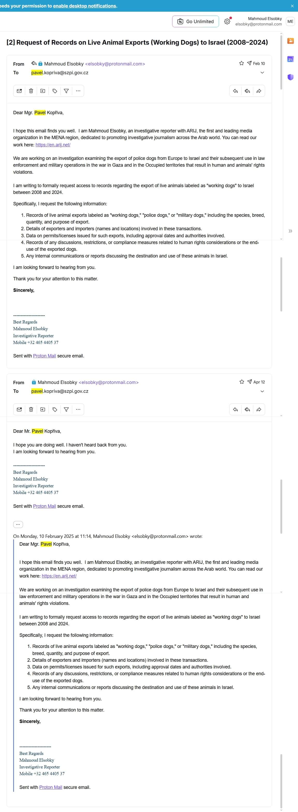
Task: Forward the Apr 12 message
Action: pos(259,409)
